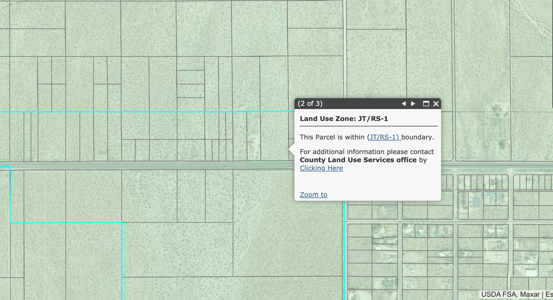Click "This Parcel is within" text
This screenshot has height=300, width=553.
[332, 137]
